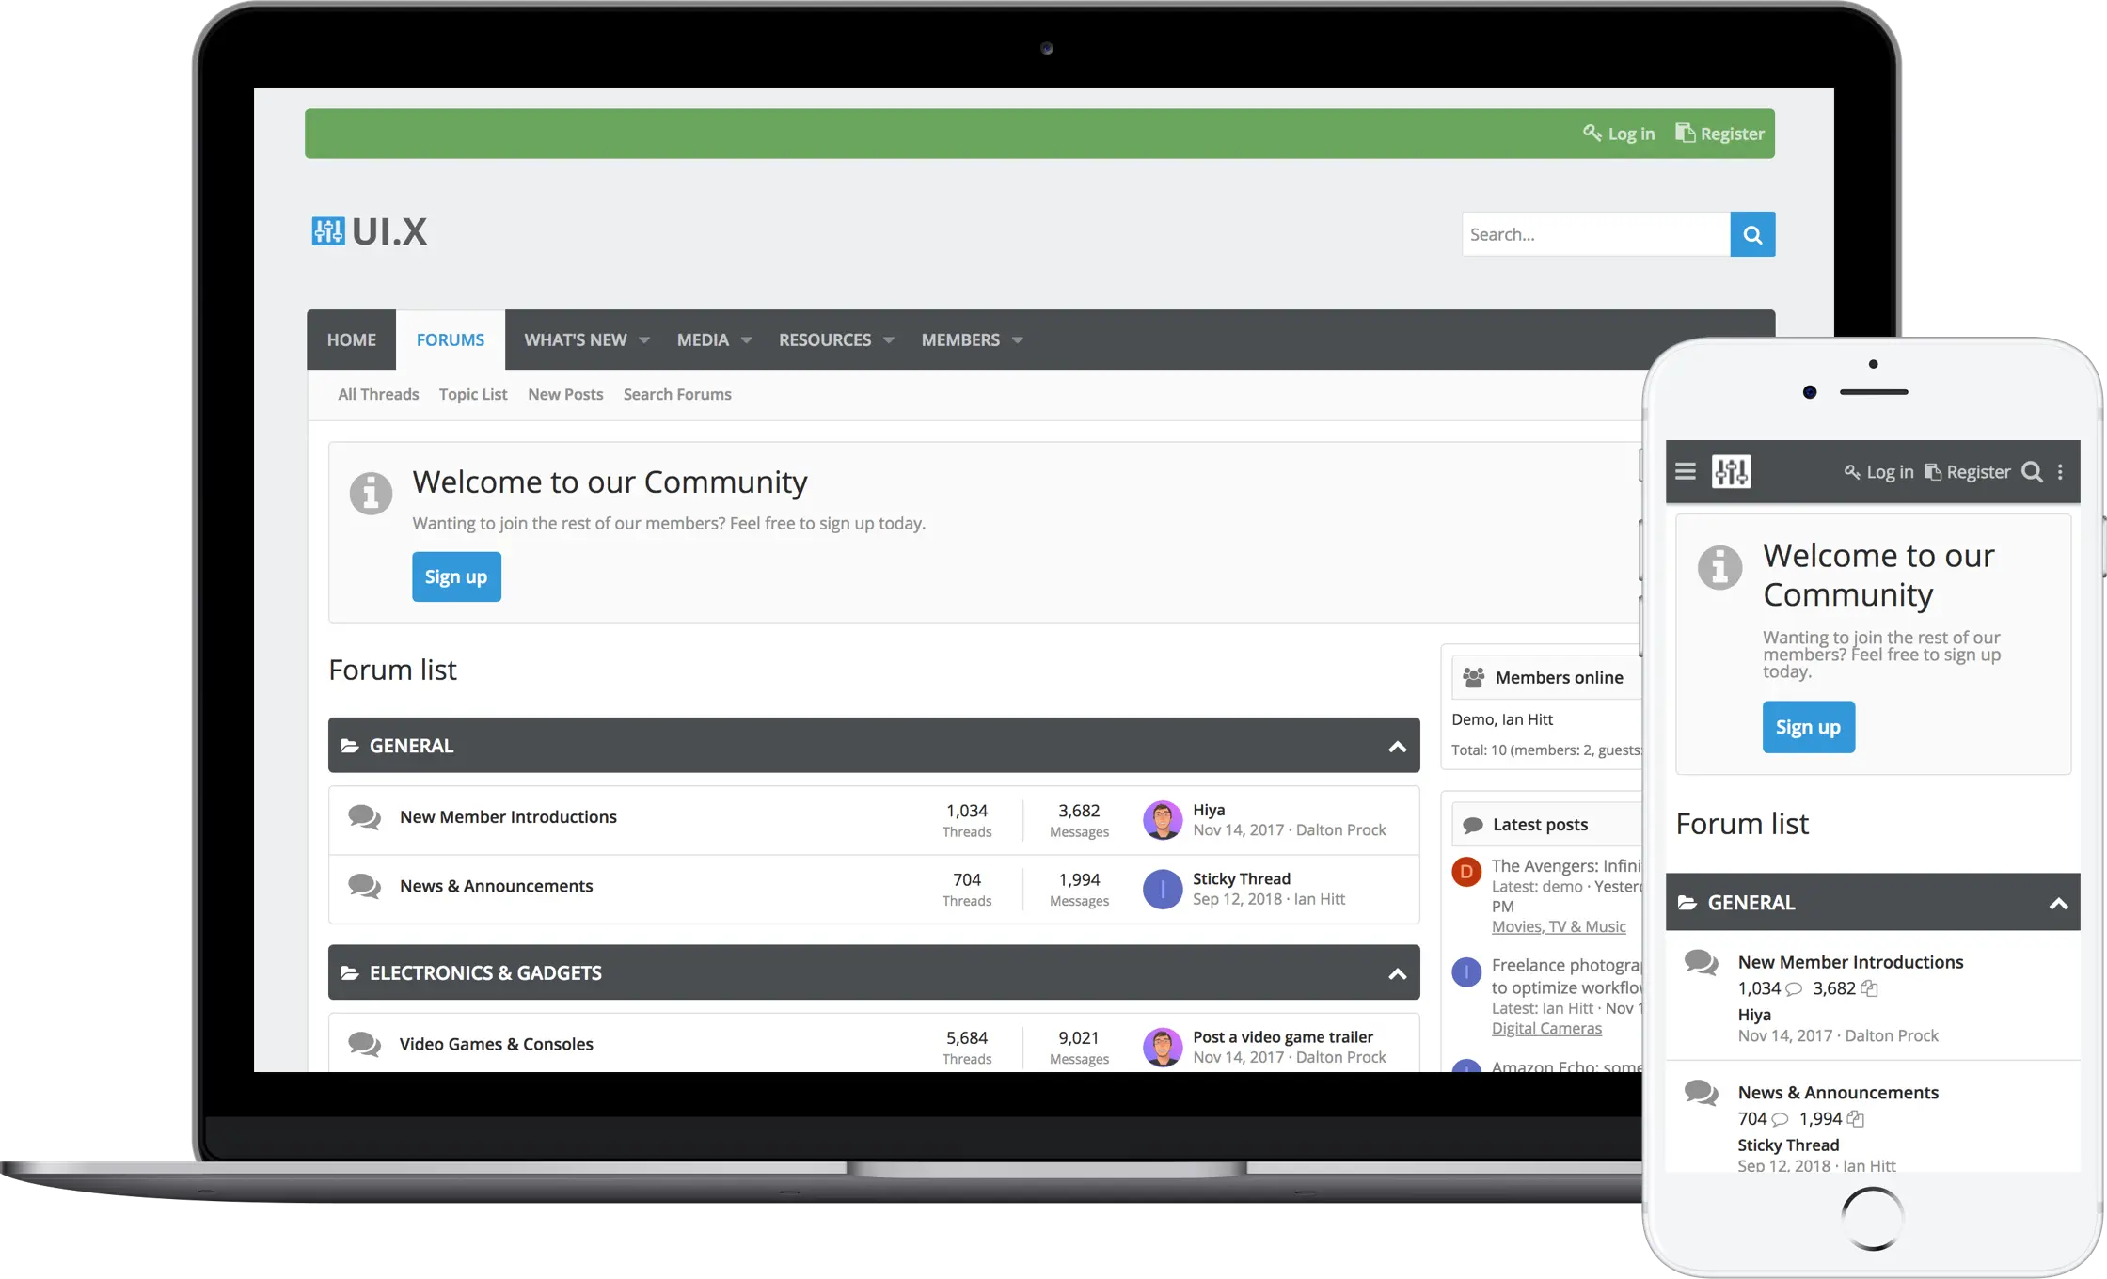Screen dimensions: 2107x1279
Task: Tap the mobile search magnifier icon
Action: click(2032, 472)
